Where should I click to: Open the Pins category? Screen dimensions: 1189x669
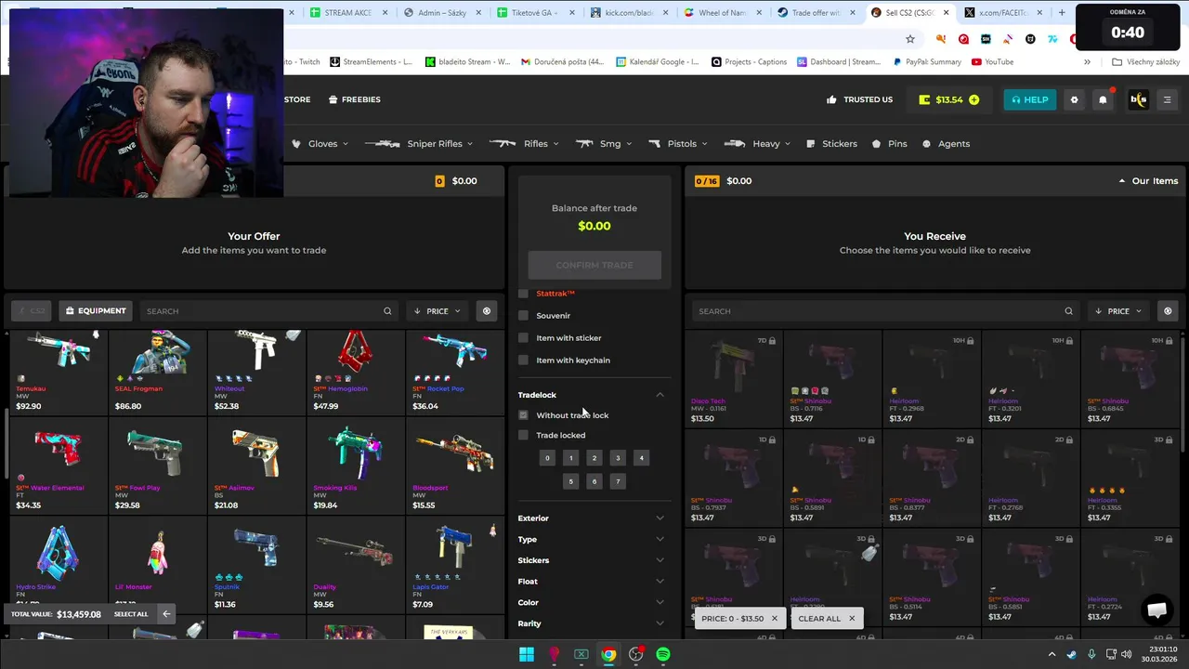tap(889, 144)
